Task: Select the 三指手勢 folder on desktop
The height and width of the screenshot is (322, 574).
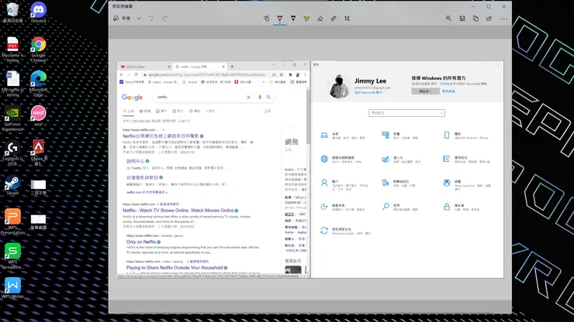Action: pos(39,187)
